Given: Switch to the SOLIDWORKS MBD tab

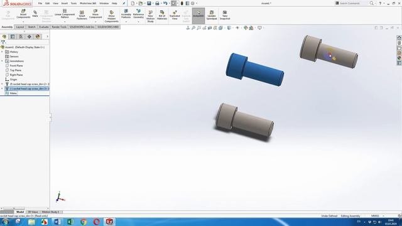Looking at the screenshot, I should coord(108,27).
